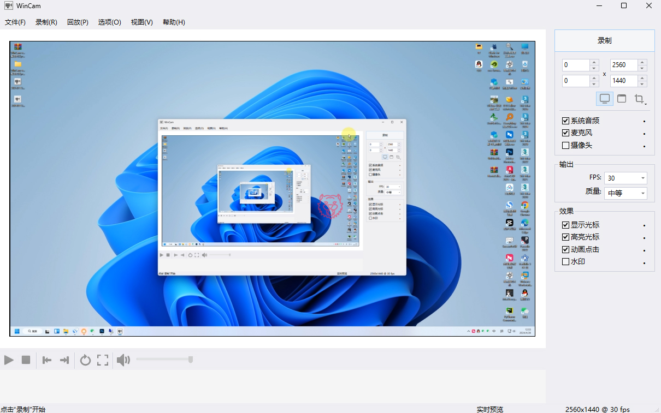
Task: Enable the 摄像头 checkbox
Action: coord(566,146)
